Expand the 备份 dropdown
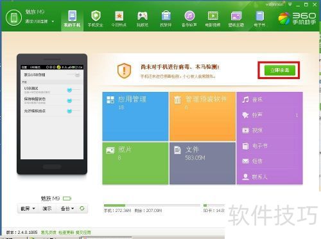The image size is (321, 239). pos(67,208)
